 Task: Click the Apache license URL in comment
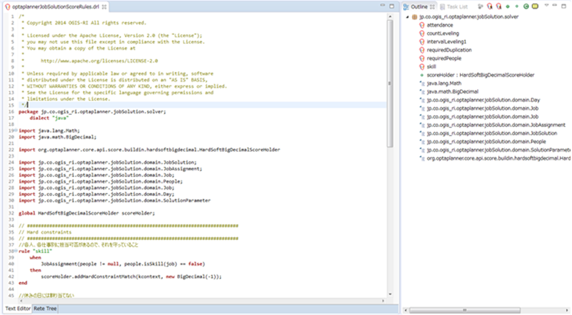click(100, 61)
